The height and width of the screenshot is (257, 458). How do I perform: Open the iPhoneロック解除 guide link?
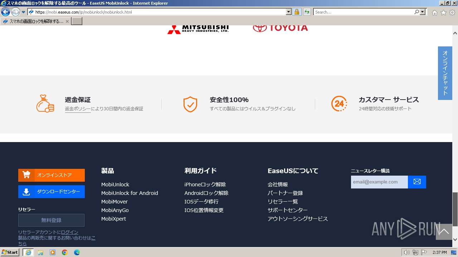pos(205,185)
